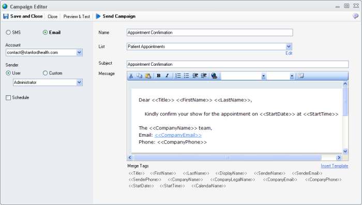Open the Insert Template link
Screen dimensions: 362x205
(x=334, y=166)
